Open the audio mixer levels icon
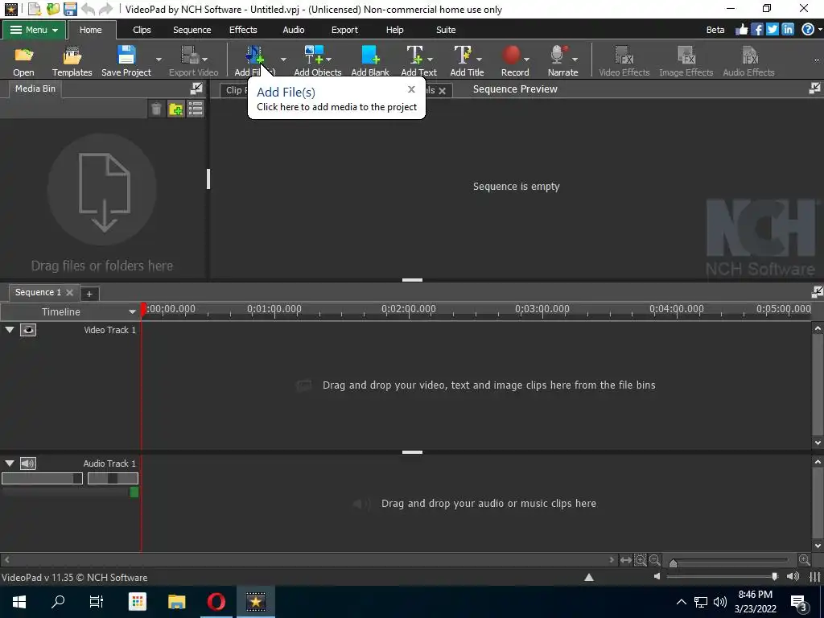 coord(814,577)
